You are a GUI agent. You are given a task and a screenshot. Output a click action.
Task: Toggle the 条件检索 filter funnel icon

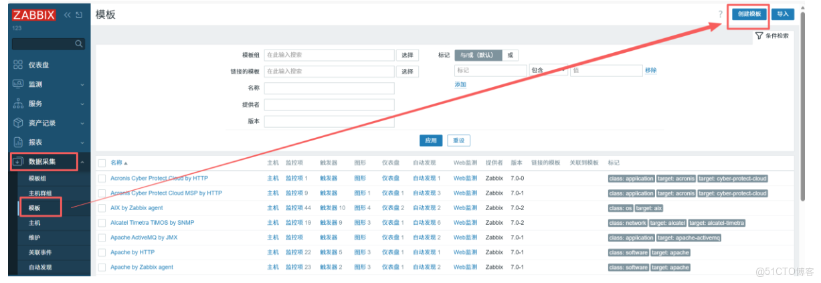pyautogui.click(x=759, y=35)
